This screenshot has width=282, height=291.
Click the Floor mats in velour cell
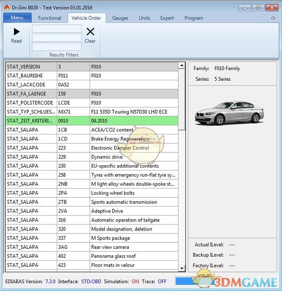(x=134, y=265)
